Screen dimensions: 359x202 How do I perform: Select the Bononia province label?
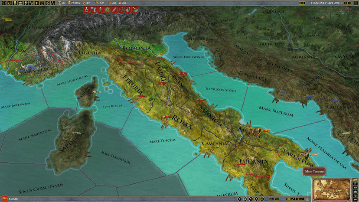click(x=137, y=48)
